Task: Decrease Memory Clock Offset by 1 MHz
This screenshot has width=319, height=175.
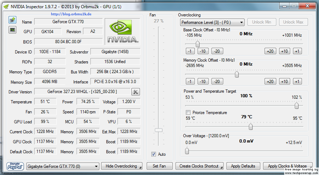Action: (x=190, y=81)
